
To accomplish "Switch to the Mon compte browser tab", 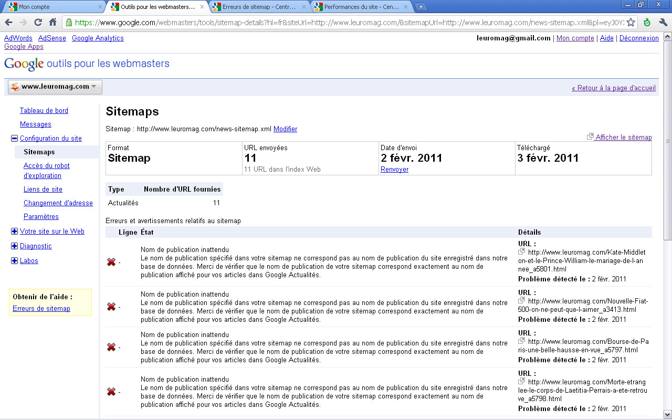I will tap(52, 7).
